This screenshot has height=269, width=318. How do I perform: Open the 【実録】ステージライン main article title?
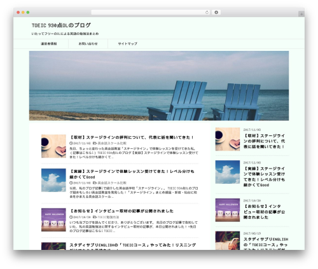(x=132, y=174)
